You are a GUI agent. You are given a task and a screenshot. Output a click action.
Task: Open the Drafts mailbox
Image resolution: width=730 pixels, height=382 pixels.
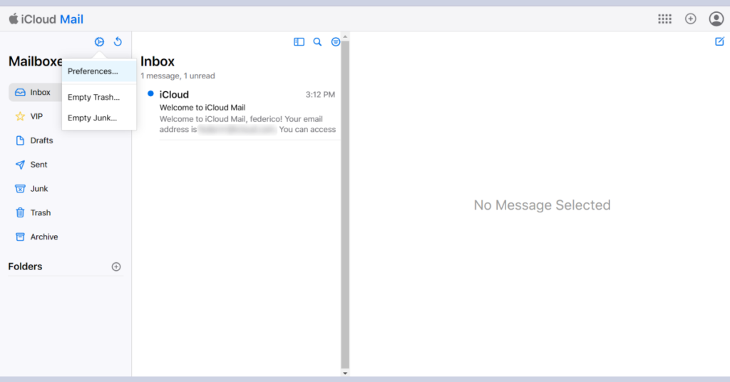click(41, 140)
